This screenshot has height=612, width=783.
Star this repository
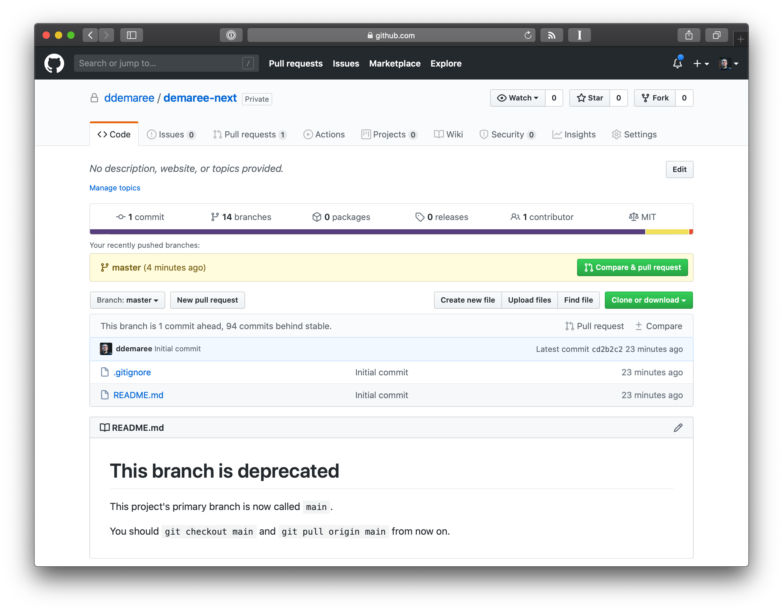coord(590,98)
